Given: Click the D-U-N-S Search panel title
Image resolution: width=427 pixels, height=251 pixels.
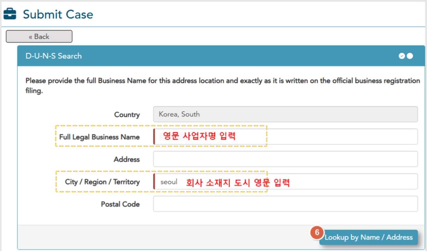Looking at the screenshot, I should [x=54, y=56].
